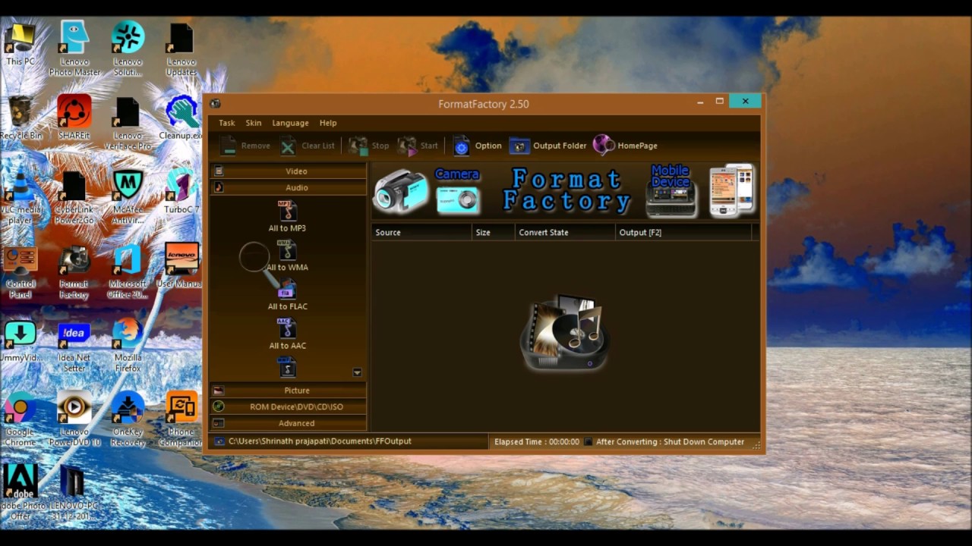Click the Source column header

(421, 232)
